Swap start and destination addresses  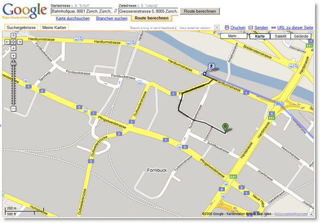tap(115, 11)
